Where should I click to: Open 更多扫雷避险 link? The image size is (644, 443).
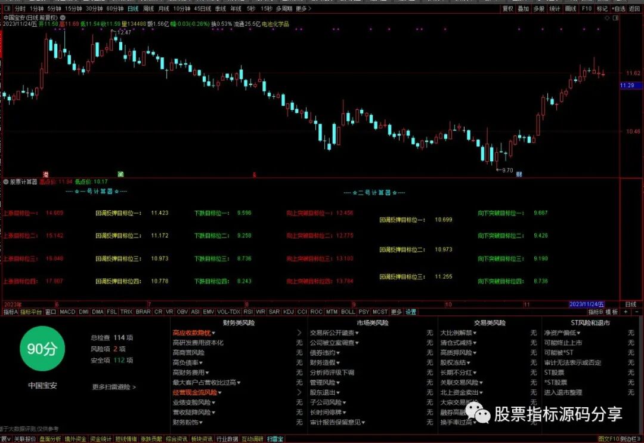click(114, 387)
